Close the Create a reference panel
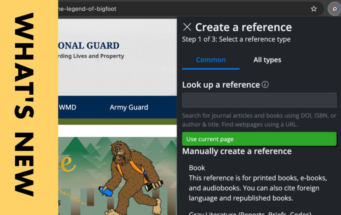 click(187, 27)
